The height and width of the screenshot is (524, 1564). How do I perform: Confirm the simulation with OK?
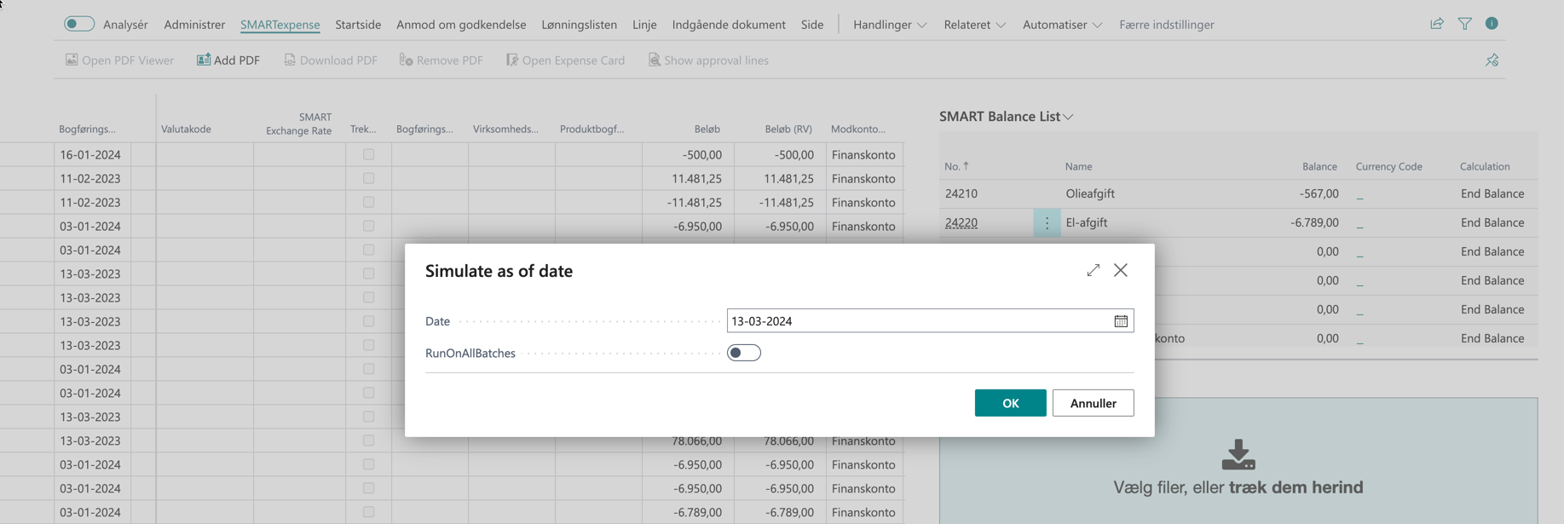click(x=1010, y=403)
